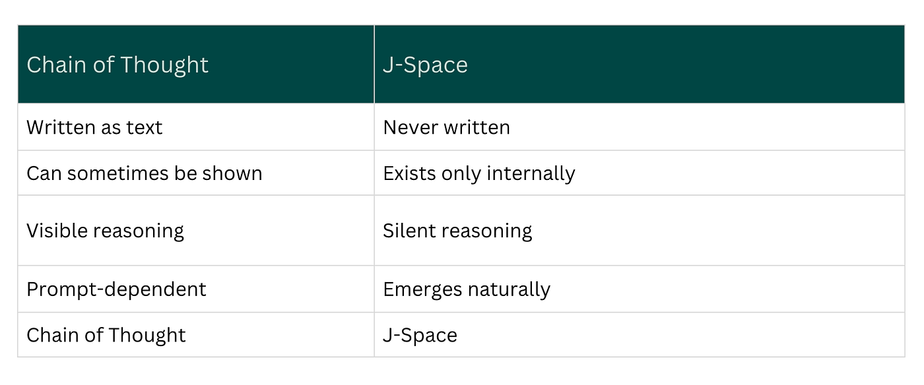Click the Chain of Thought header cell
Screen dimensions: 924x385
[x=196, y=65]
